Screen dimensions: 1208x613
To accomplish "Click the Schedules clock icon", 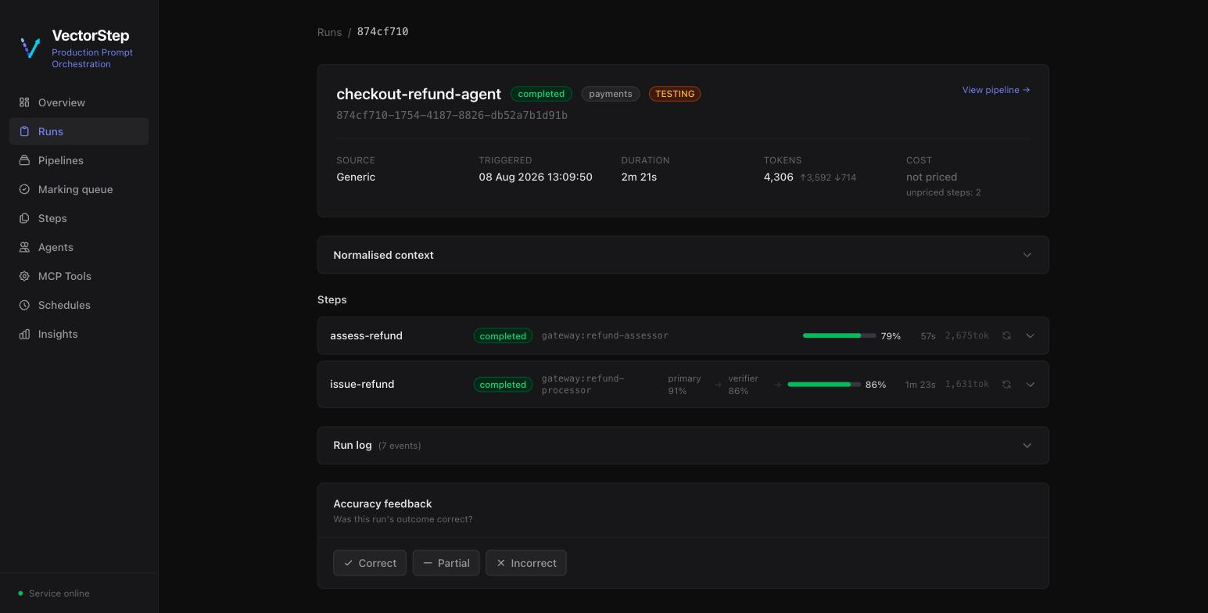I will (x=24, y=305).
